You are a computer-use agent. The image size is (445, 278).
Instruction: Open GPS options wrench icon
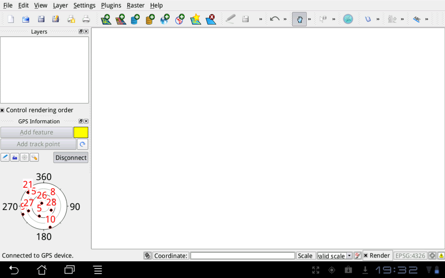(x=34, y=157)
